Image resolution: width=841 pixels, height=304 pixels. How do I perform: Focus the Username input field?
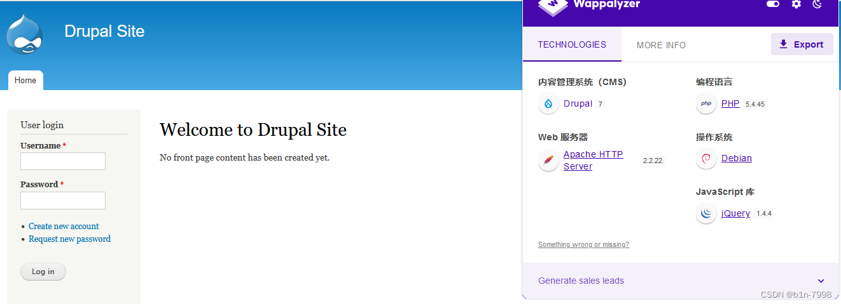coord(63,161)
